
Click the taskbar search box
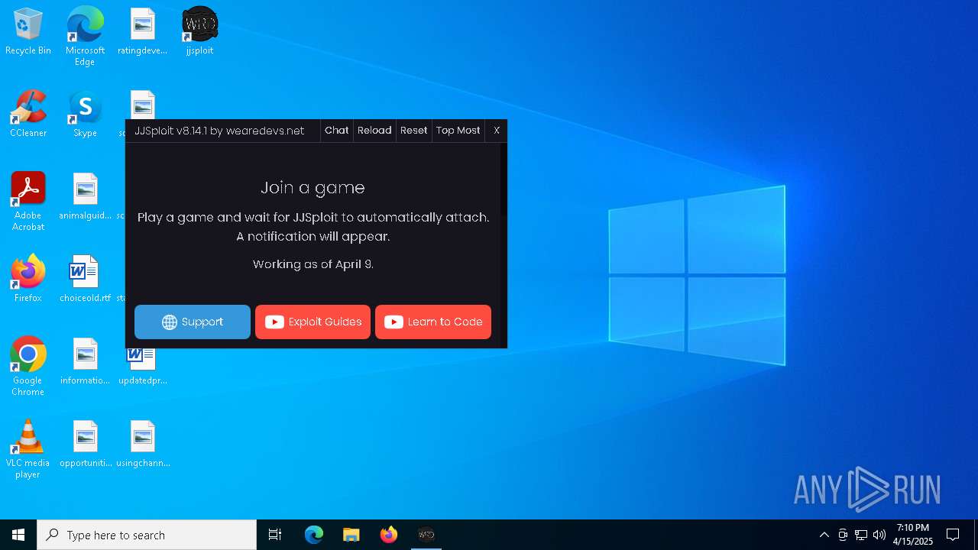(x=147, y=535)
